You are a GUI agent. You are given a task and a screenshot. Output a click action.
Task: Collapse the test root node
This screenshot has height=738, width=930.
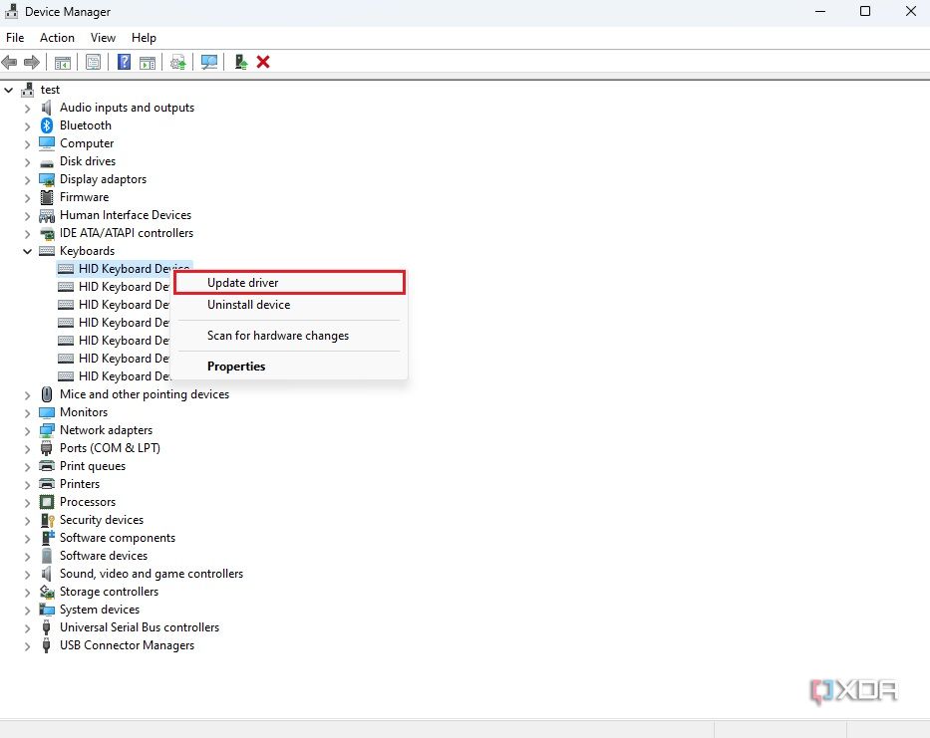9,89
